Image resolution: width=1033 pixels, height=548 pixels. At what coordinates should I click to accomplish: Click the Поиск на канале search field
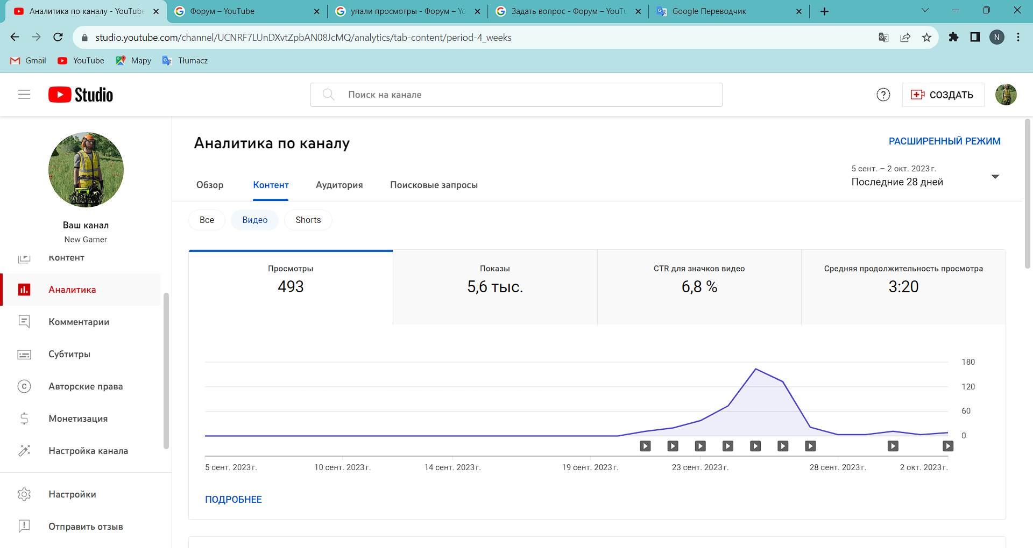(x=516, y=95)
